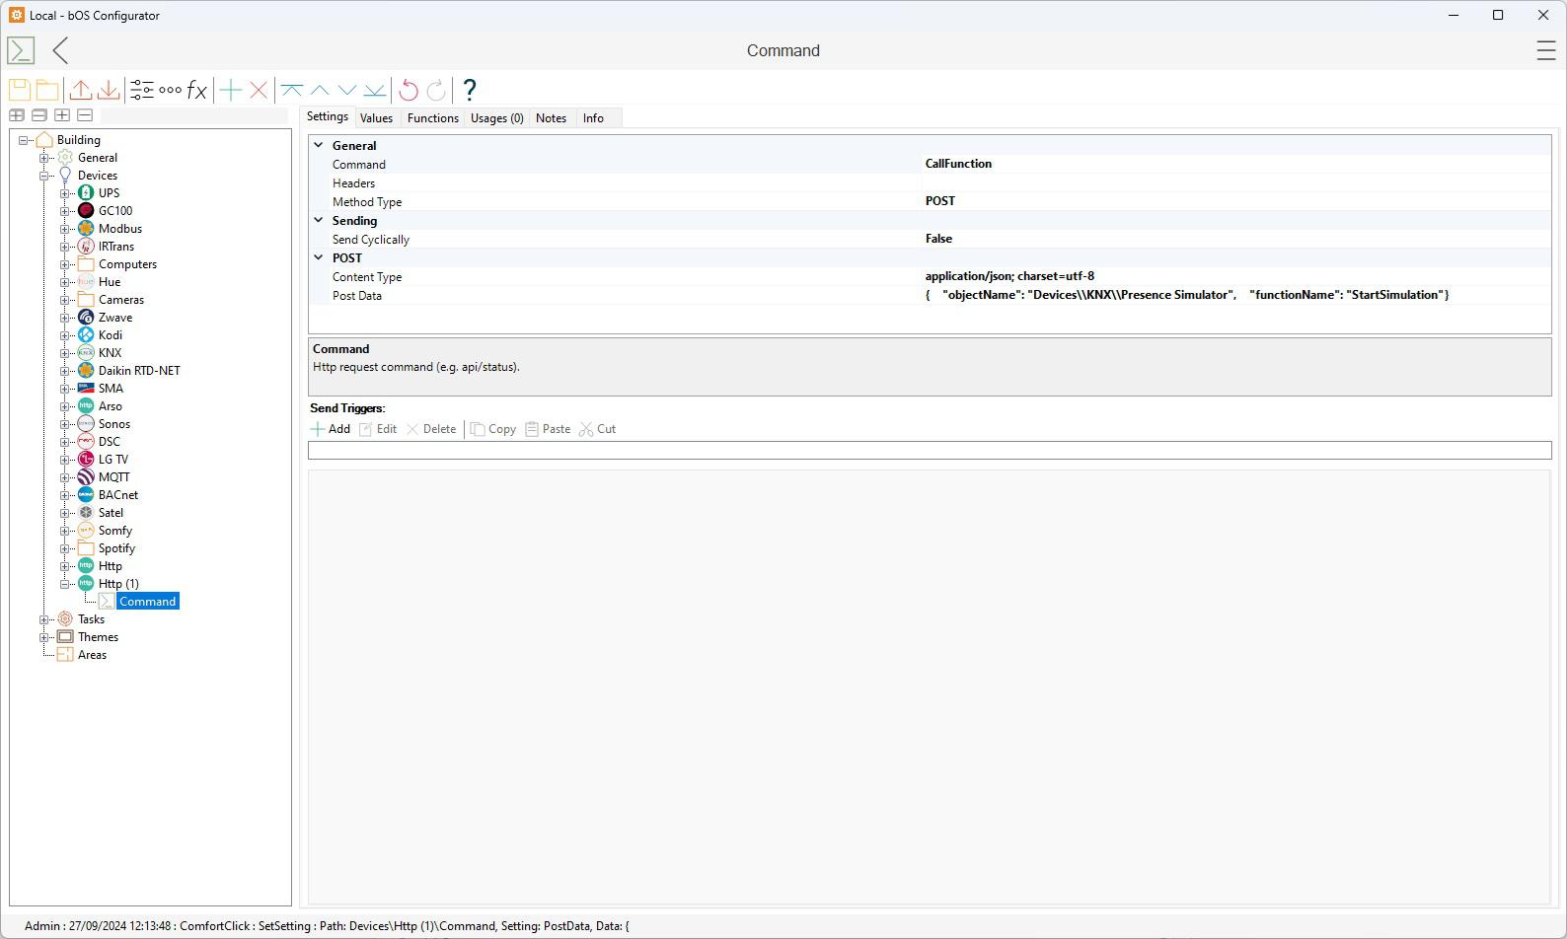1567x939 pixels.
Task: Click the Save floppy disk icon
Action: 19,90
